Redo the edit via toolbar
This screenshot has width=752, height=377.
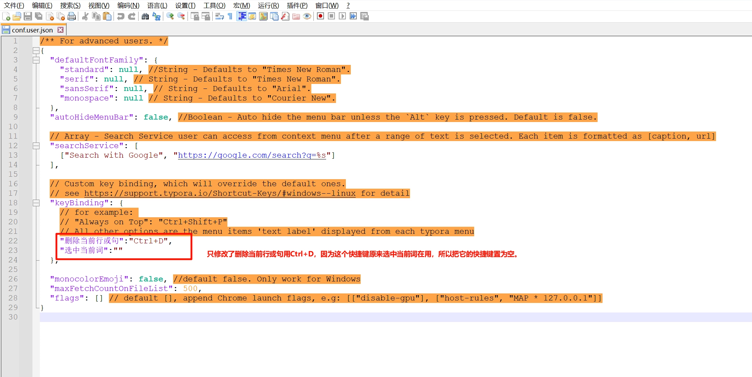click(132, 16)
